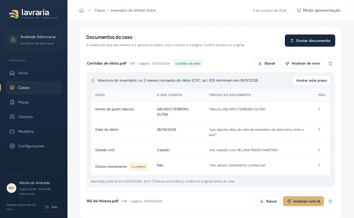Open Clientes in the sidebar
Viewport: 354px width, 218px height.
[x=33, y=117]
